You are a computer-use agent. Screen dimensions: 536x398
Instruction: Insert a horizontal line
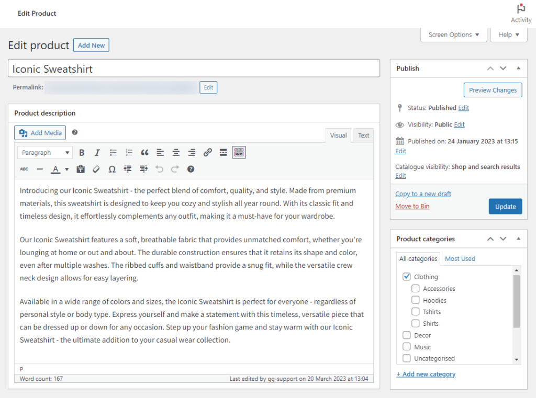(39, 169)
